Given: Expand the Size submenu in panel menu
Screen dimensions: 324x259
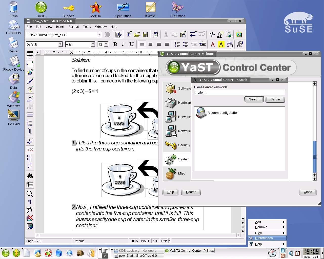Looking at the screenshot, I should pyautogui.click(x=267, y=233).
